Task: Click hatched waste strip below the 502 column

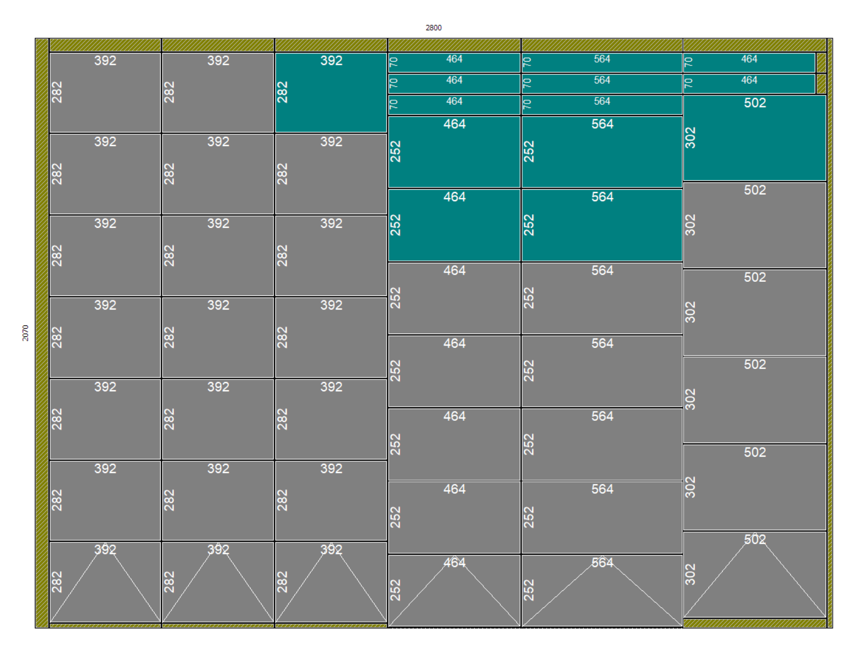Action: point(754,624)
